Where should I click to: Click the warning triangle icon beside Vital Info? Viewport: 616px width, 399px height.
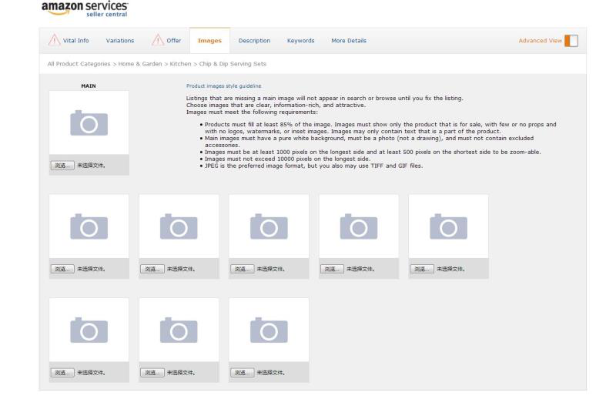[x=54, y=40]
